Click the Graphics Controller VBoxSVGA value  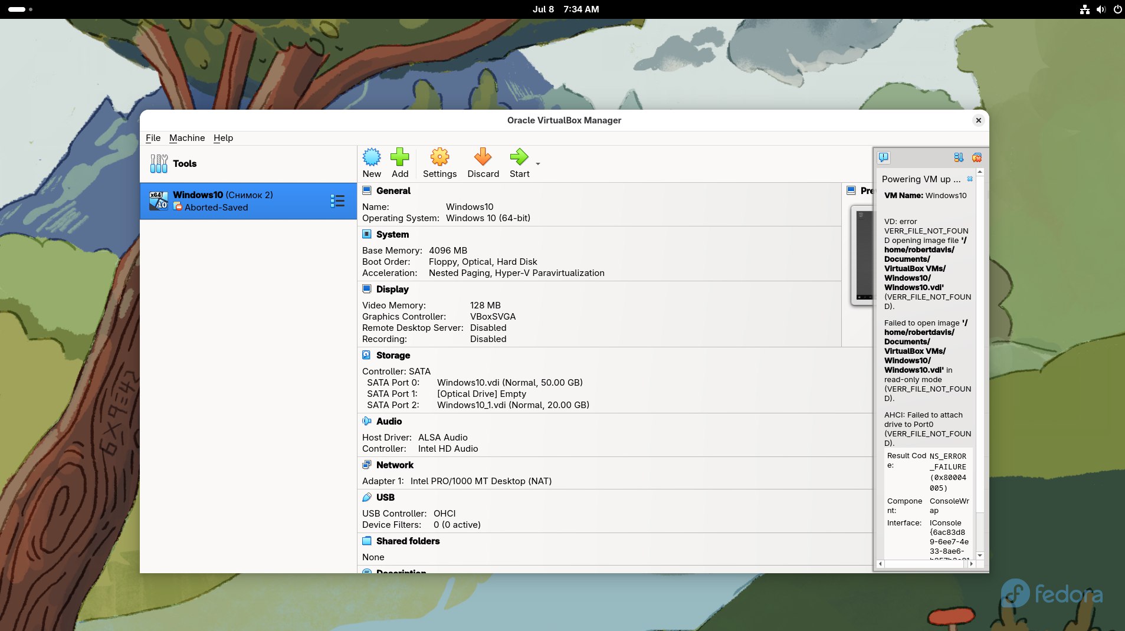tap(493, 317)
